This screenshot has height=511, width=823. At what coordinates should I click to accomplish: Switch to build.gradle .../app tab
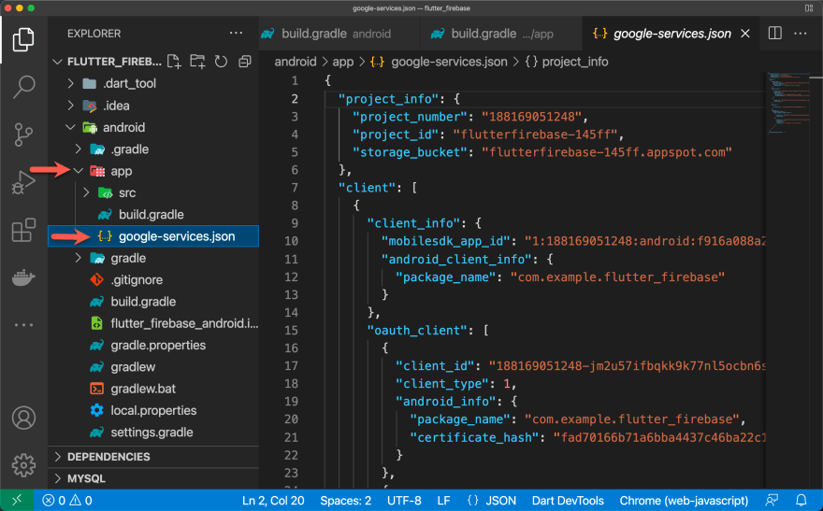(501, 34)
